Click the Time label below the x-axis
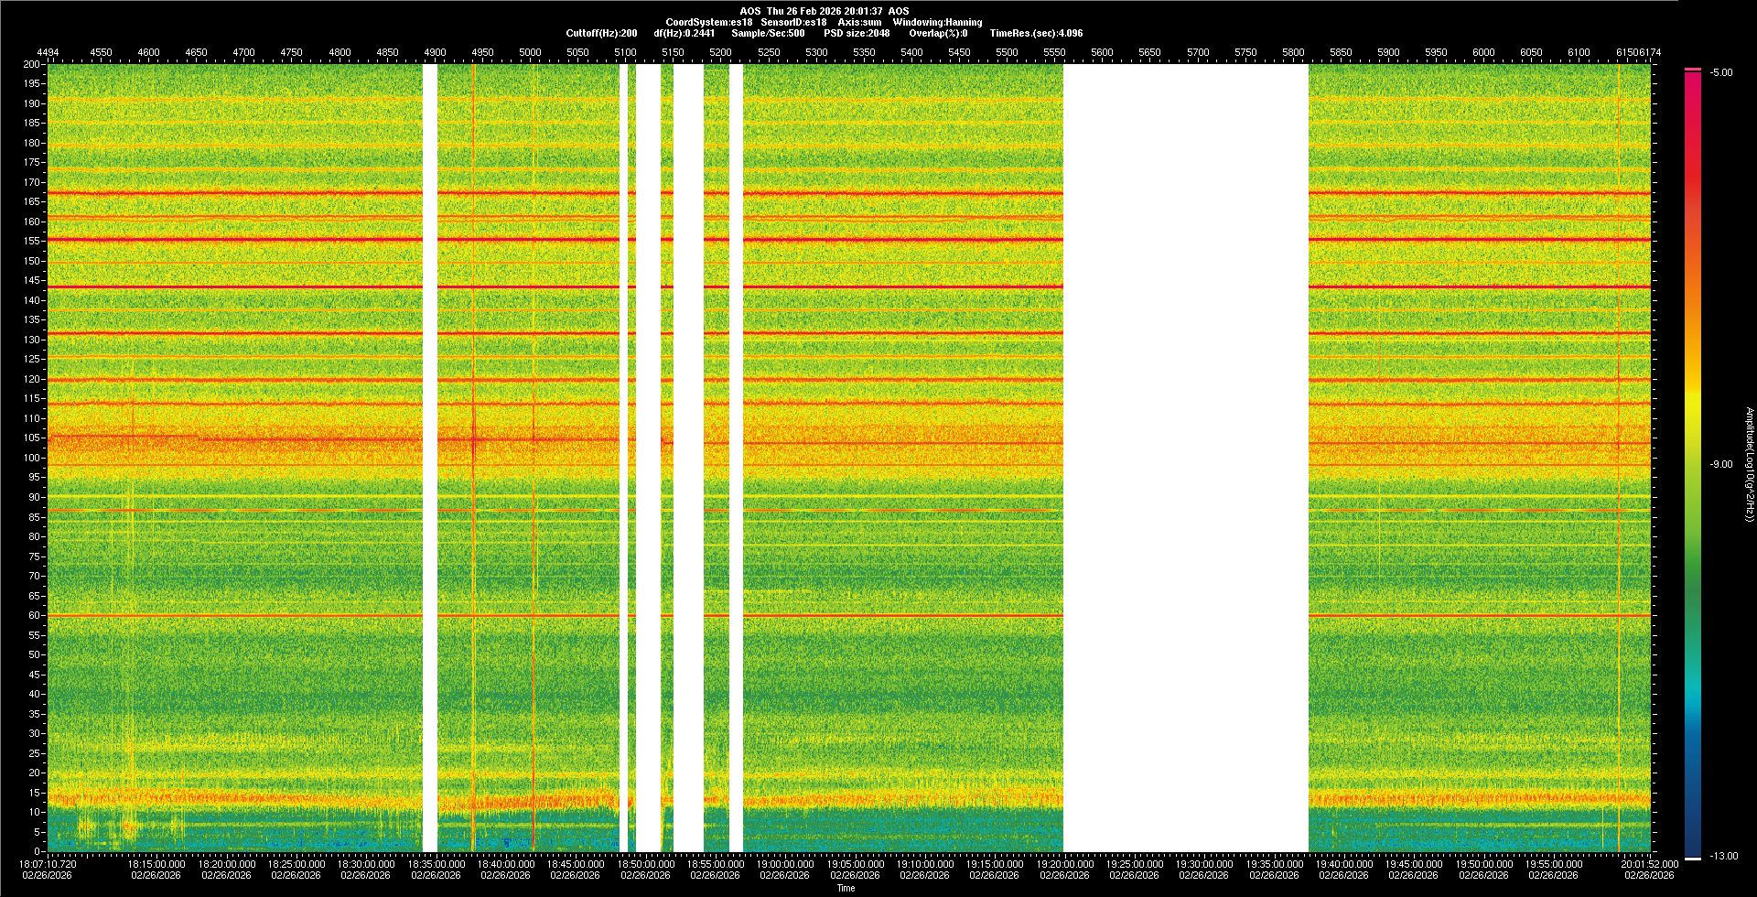Screen dimensions: 1757x897 pos(846,888)
